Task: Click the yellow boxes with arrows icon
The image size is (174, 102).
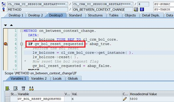Action: tap(31, 88)
